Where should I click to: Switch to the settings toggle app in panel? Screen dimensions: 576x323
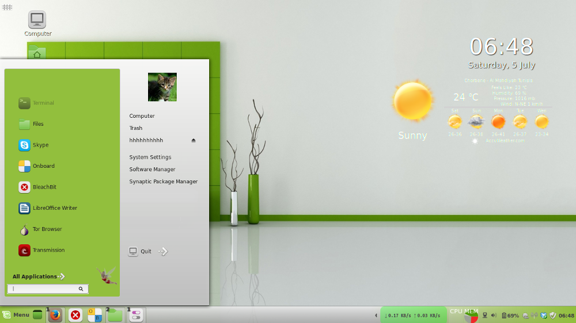(x=136, y=315)
